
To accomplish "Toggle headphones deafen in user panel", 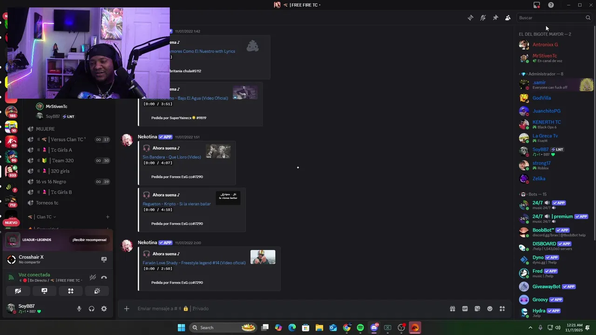I will [x=91, y=308].
